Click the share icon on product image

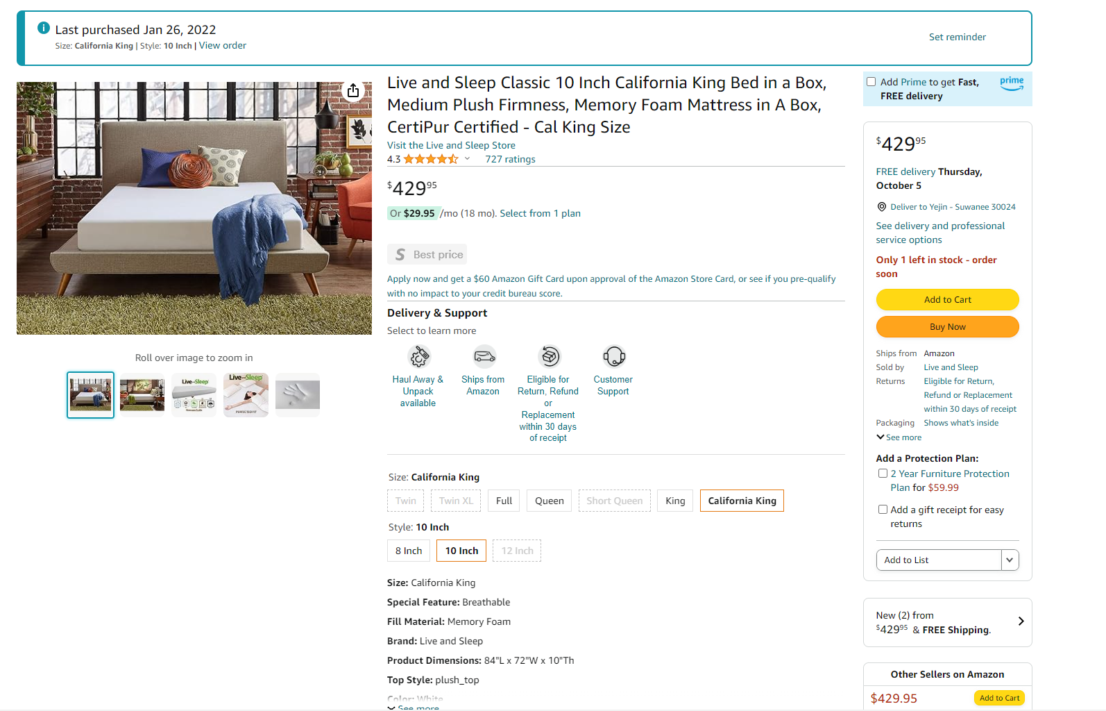pyautogui.click(x=353, y=91)
